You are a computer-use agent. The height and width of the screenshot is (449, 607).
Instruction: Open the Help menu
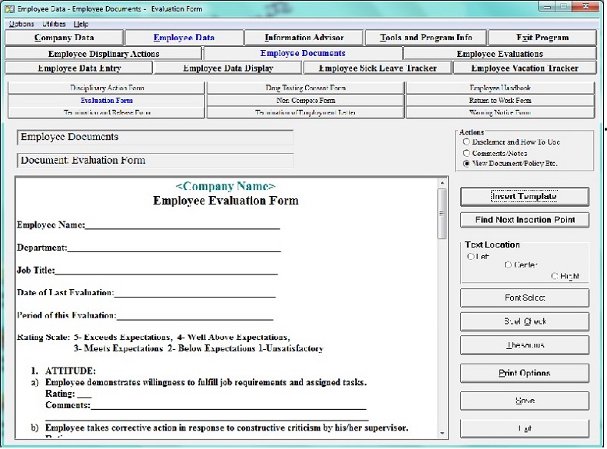(x=81, y=24)
